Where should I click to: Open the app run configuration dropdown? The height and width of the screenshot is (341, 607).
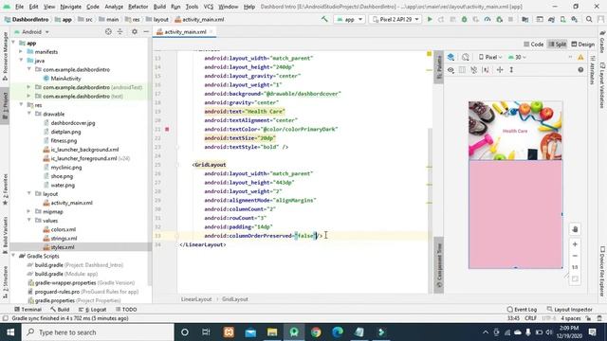point(350,19)
